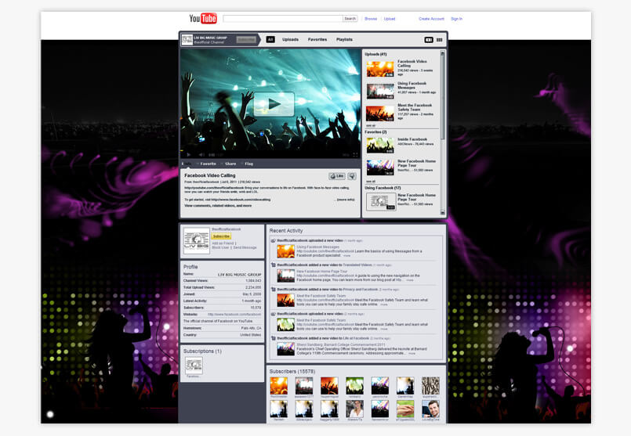Open the Upload link in header
The width and height of the screenshot is (631, 436).
389,19
